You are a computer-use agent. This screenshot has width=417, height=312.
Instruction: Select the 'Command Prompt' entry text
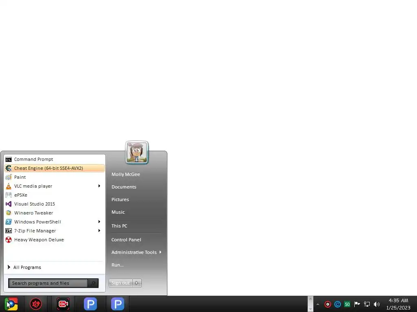click(x=33, y=159)
